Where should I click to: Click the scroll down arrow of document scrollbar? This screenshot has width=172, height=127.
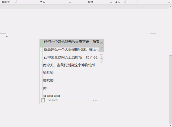coord(170,125)
